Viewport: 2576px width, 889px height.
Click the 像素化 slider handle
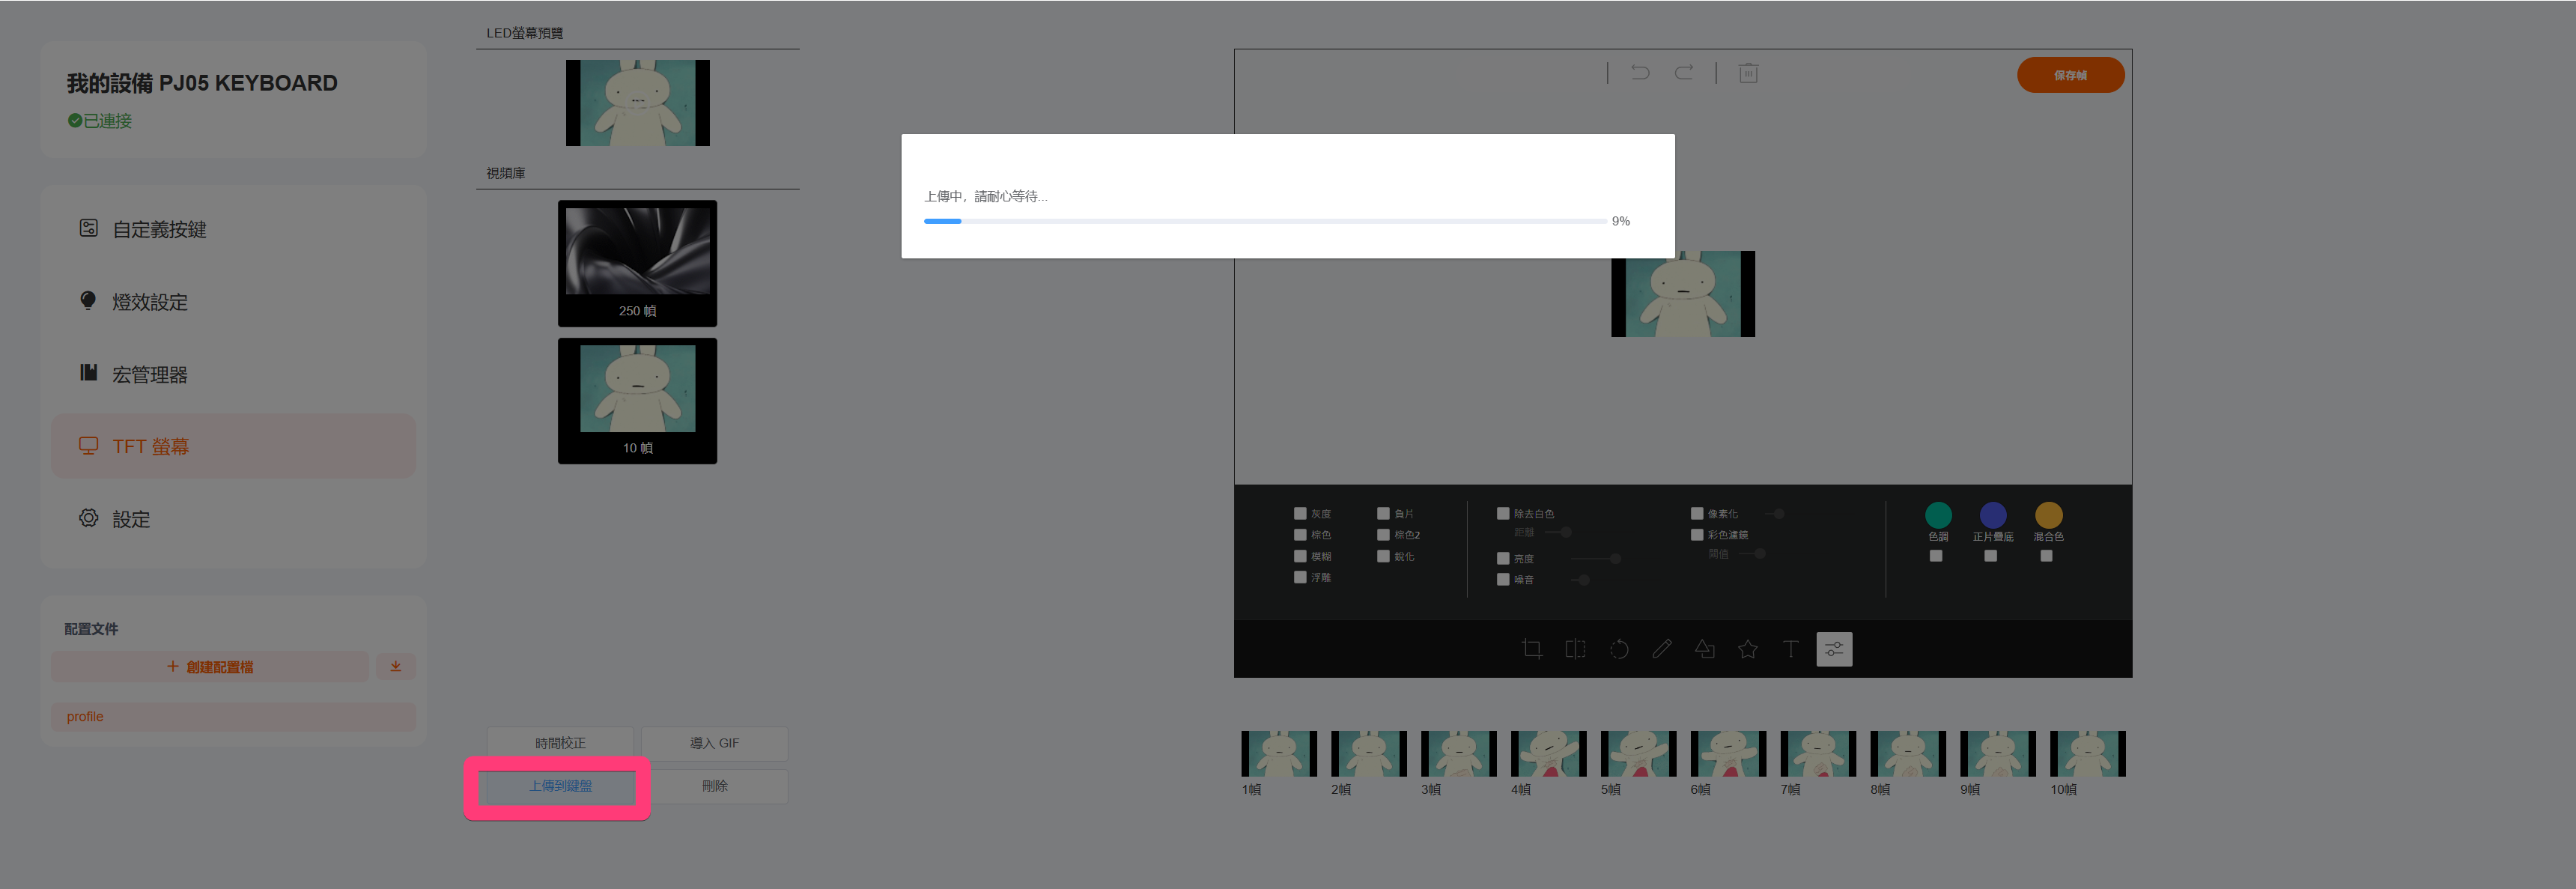pyautogui.click(x=1779, y=514)
